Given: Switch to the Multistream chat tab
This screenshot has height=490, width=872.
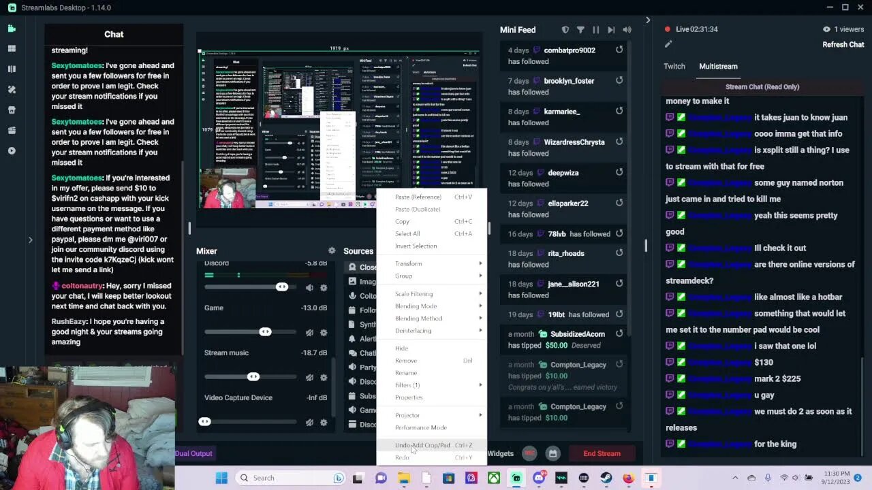Looking at the screenshot, I should (x=718, y=66).
